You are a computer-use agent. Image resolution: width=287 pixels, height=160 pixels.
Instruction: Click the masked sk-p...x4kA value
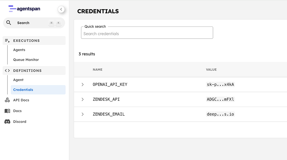[220, 85]
